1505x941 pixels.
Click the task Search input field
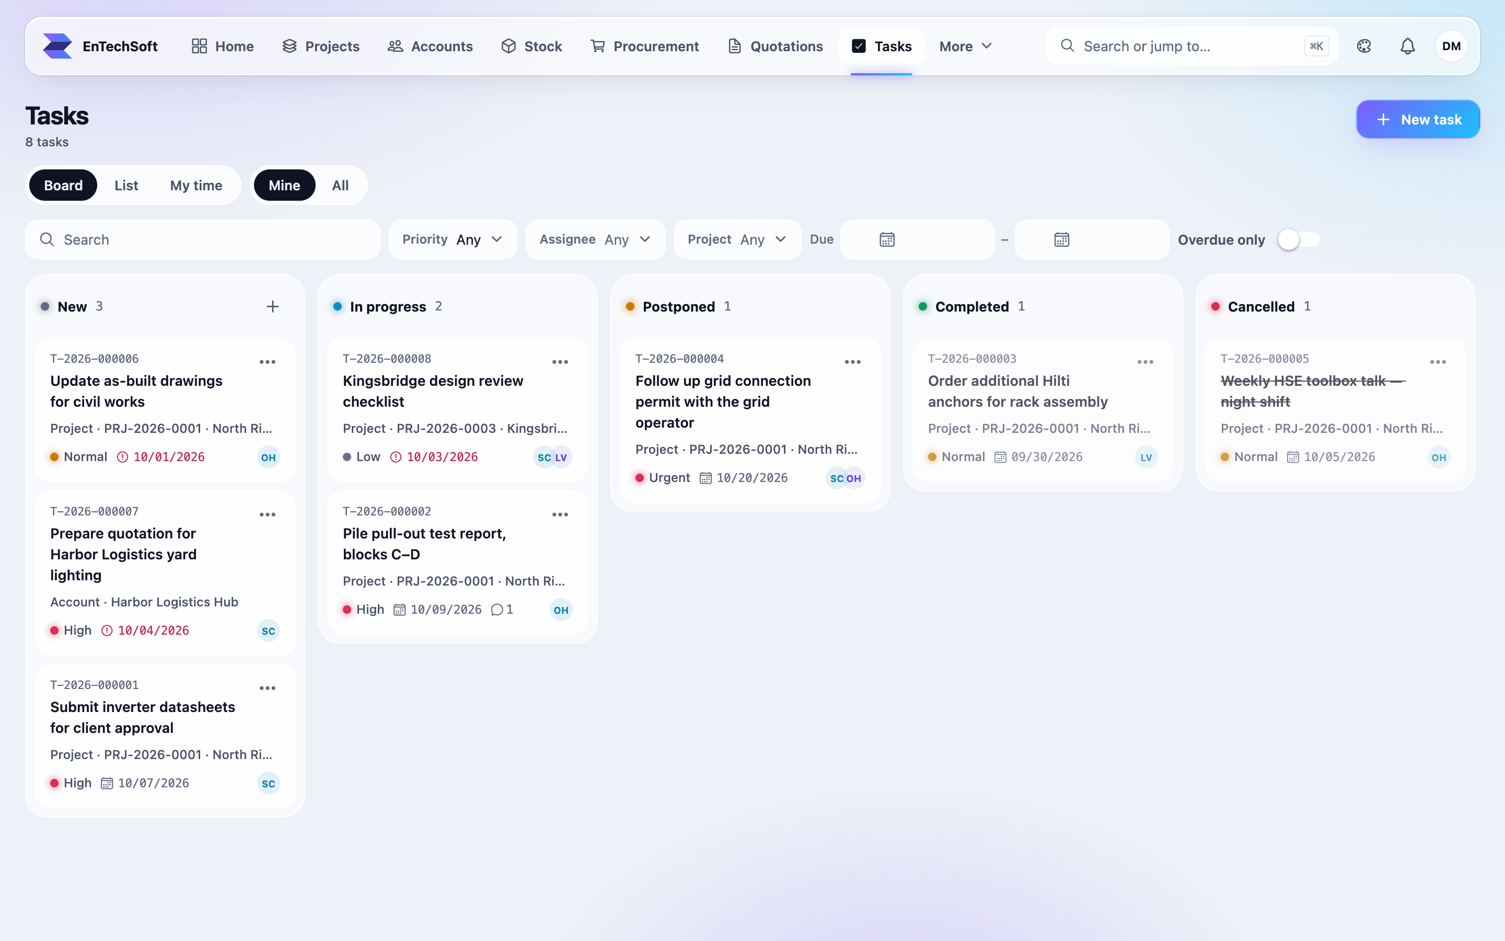203,239
